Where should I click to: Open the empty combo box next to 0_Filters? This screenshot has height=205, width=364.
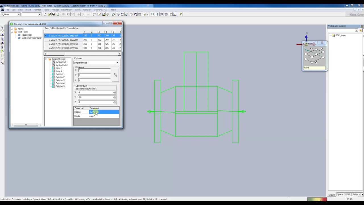[x=40, y=14]
